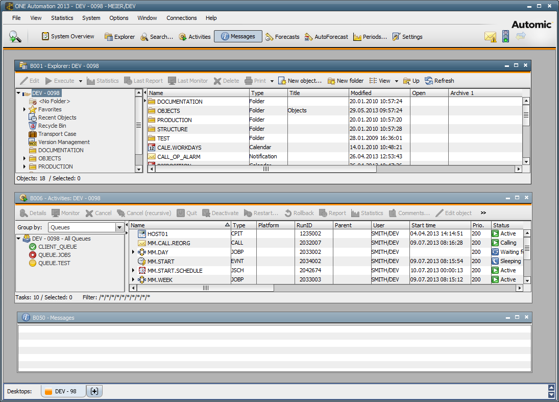Click Explorer tree vertical scrollbar thumb

[139, 125]
